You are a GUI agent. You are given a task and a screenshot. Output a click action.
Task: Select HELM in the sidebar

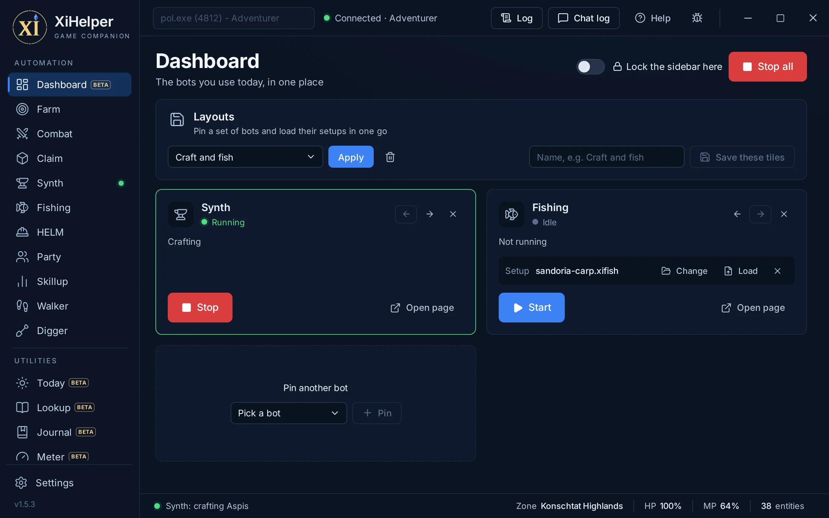point(70,232)
